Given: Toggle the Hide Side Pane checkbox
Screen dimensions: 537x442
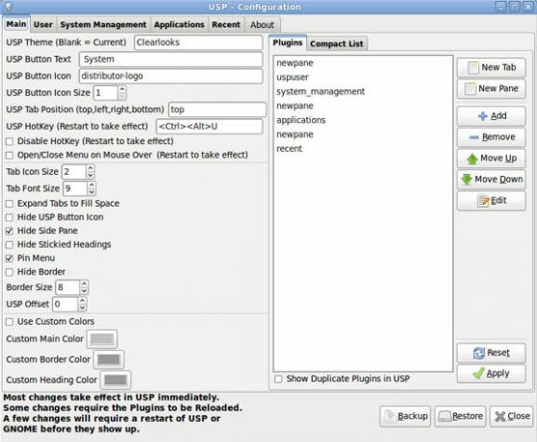Looking at the screenshot, I should coord(10,231).
